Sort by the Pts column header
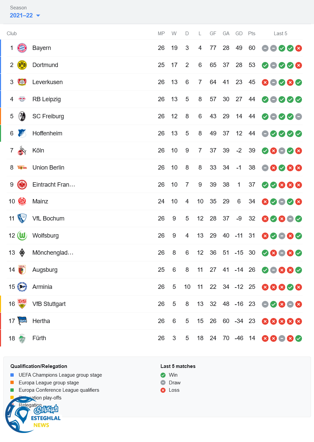 [x=251, y=34]
